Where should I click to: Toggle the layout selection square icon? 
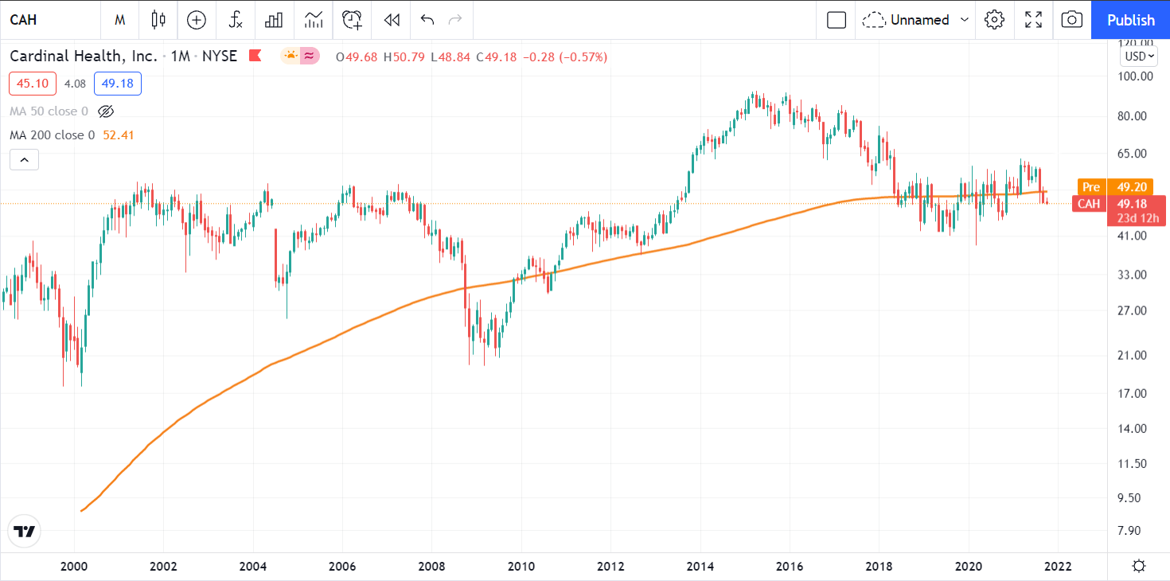click(x=836, y=19)
